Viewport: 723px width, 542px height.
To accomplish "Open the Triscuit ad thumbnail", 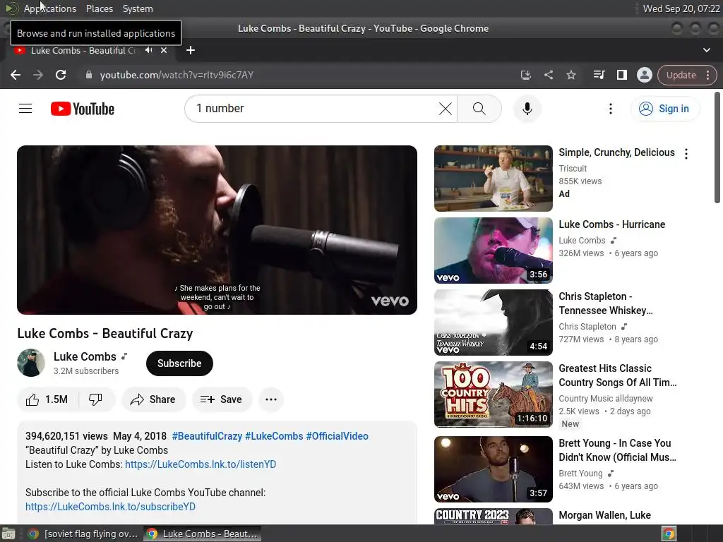I will pyautogui.click(x=494, y=179).
